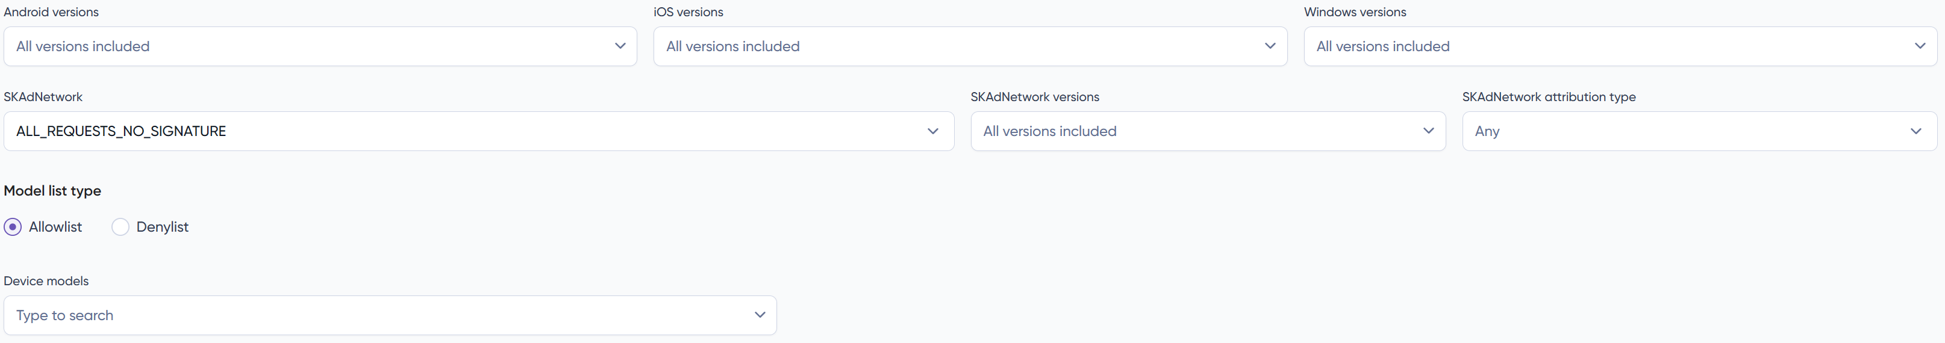
Task: Click the Device models chevron arrow
Action: (x=760, y=315)
